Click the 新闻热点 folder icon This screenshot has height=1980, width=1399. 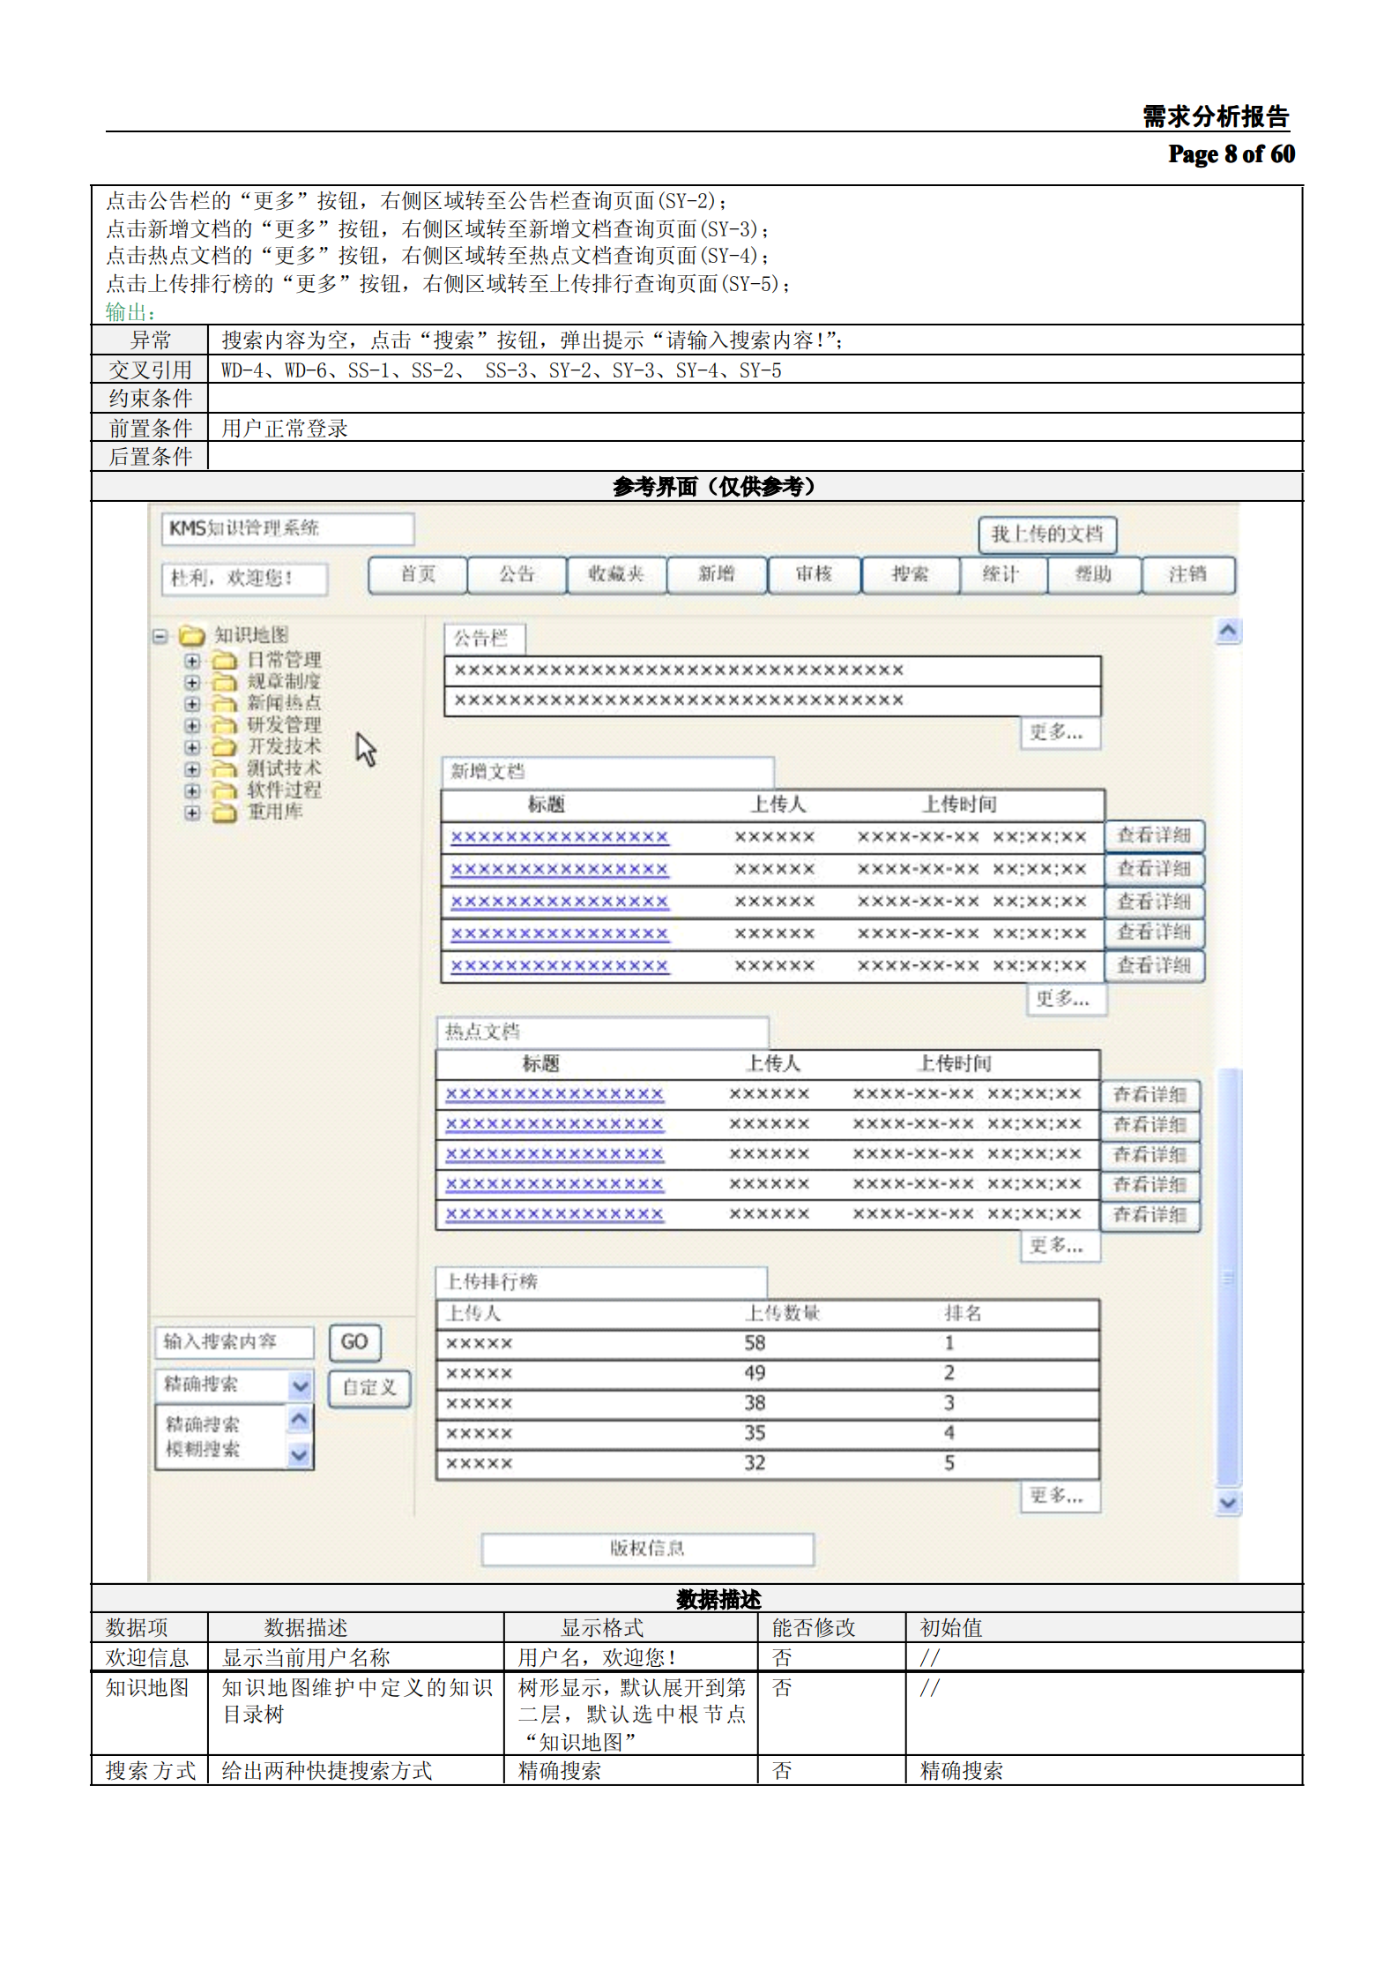click(x=225, y=703)
